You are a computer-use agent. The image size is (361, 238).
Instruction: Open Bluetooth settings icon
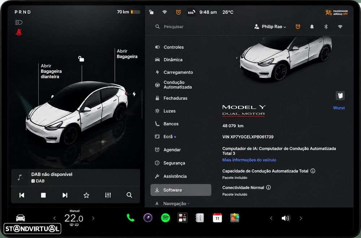326,27
